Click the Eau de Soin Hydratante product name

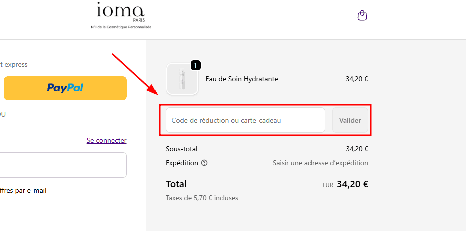pos(242,79)
